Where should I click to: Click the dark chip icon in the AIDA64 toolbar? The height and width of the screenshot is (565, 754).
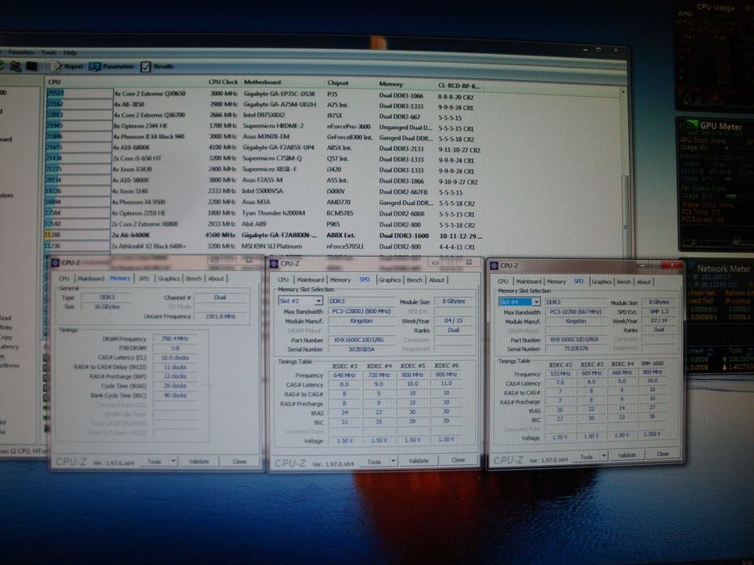pyautogui.click(x=32, y=66)
